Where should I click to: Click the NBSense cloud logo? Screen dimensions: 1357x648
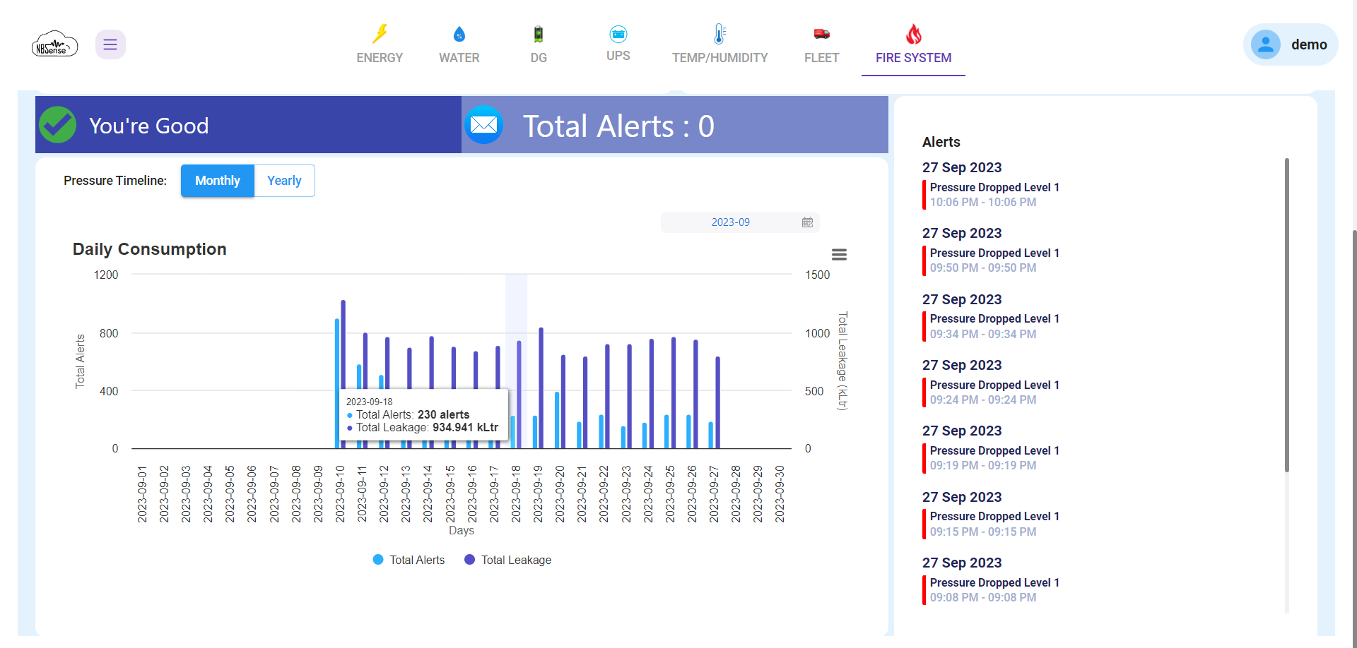coord(54,44)
